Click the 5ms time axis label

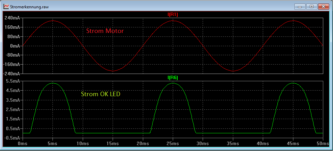pos(52,143)
